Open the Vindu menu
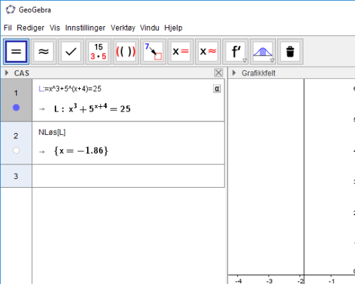The width and height of the screenshot is (355, 284). pos(149,28)
